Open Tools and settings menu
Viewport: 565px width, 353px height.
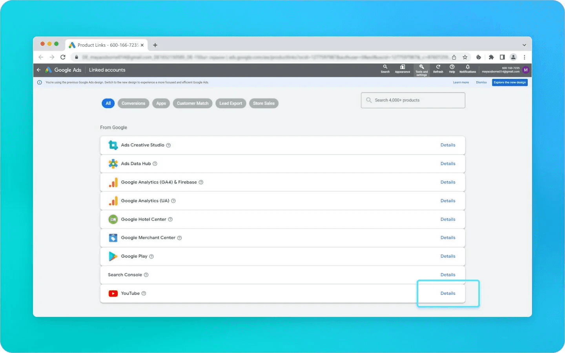pos(422,70)
